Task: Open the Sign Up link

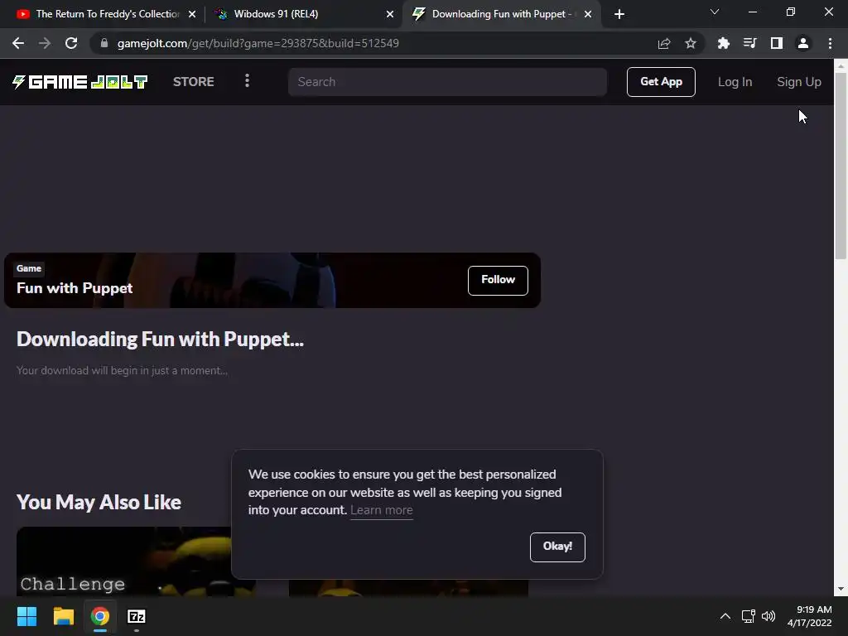Action: [799, 82]
